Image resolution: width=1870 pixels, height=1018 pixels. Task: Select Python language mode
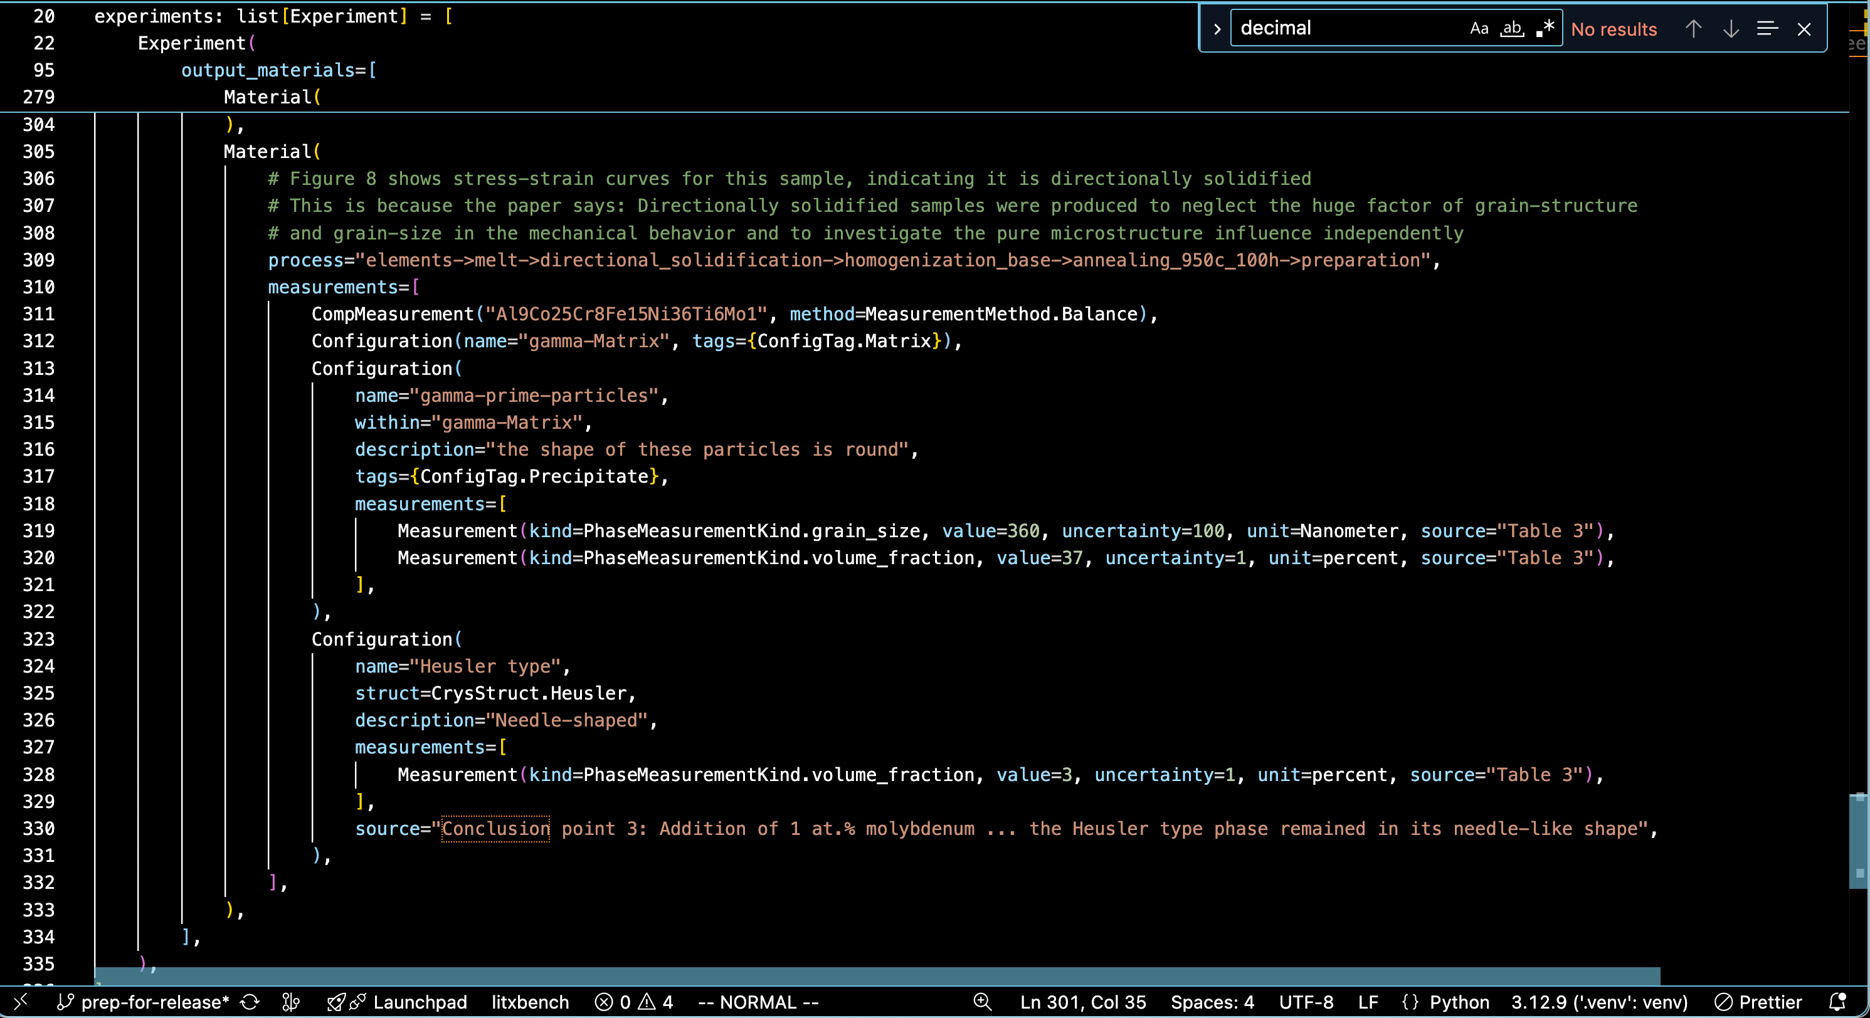tap(1459, 1002)
